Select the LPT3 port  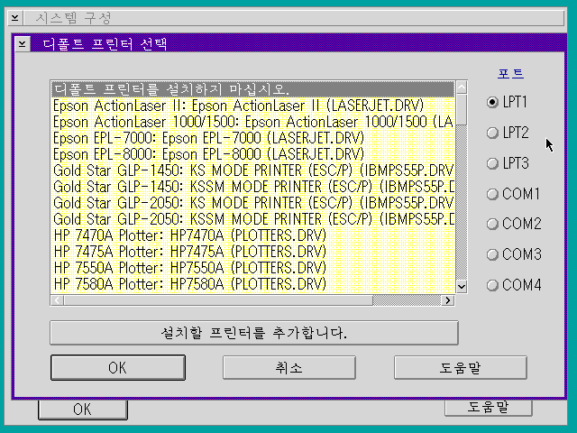click(x=508, y=163)
